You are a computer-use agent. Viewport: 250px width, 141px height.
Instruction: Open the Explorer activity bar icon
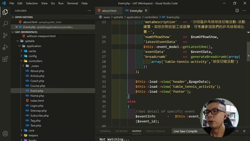[5, 12]
